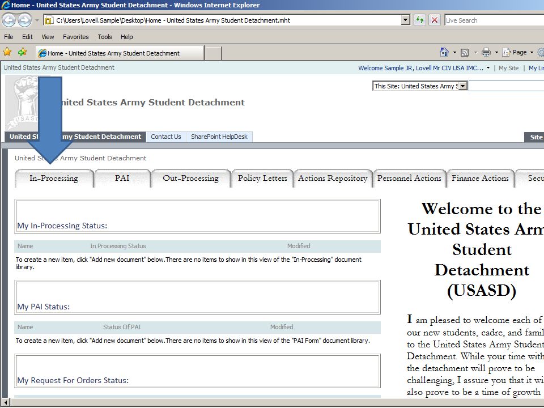The image size is (544, 408).
Task: Click the In Processing Status column header
Action: pyautogui.click(x=118, y=246)
